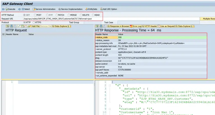Click Use as Request button
The image size is (215, 115).
166,26
